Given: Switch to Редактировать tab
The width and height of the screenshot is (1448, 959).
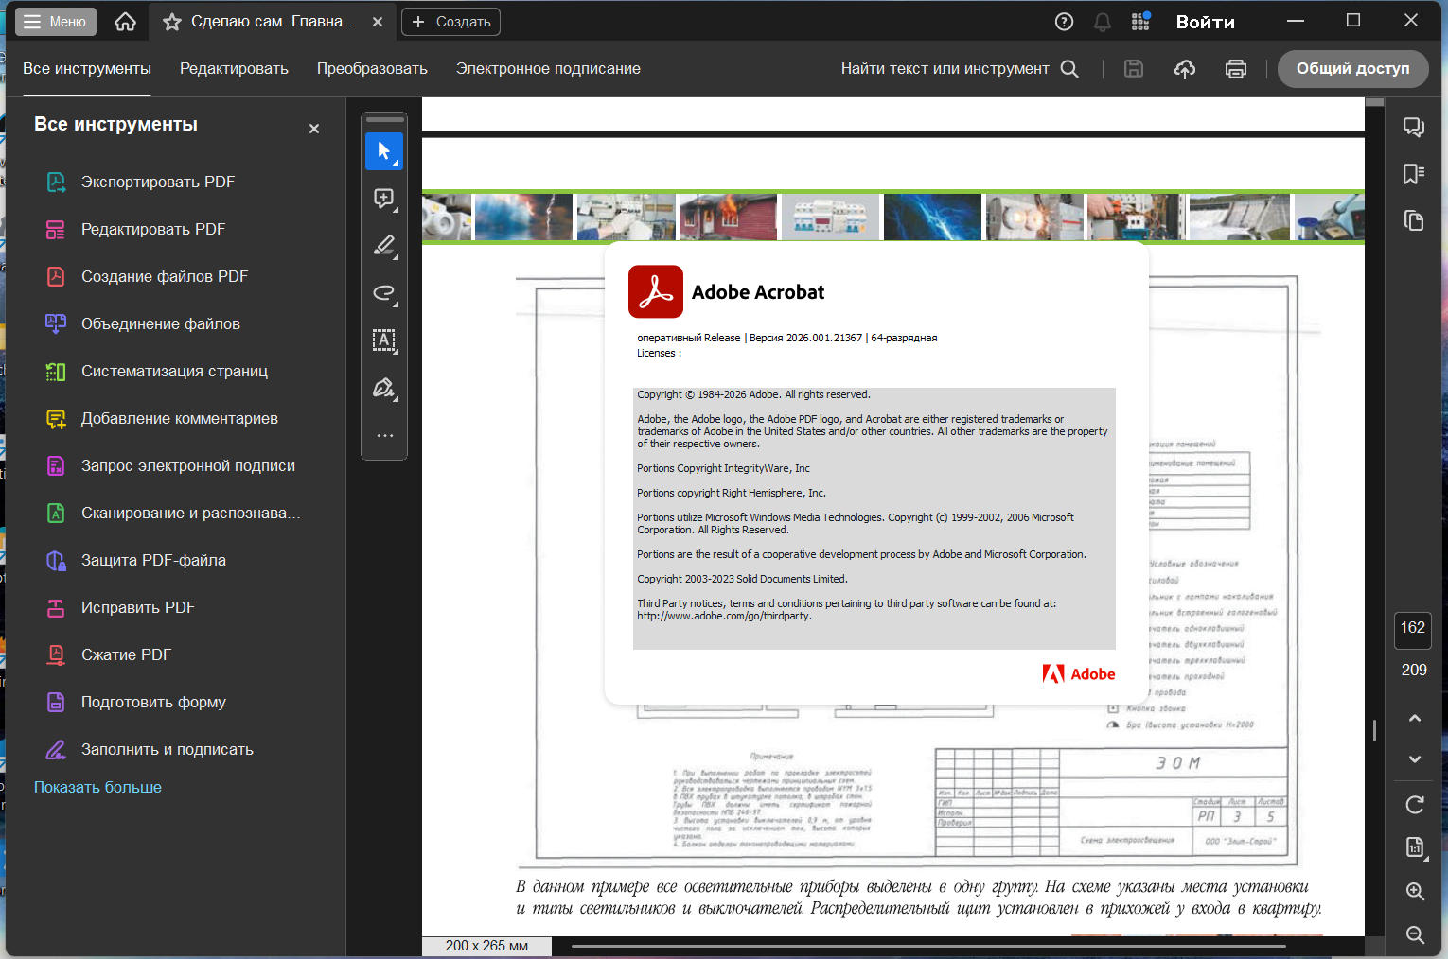Looking at the screenshot, I should coord(234,69).
